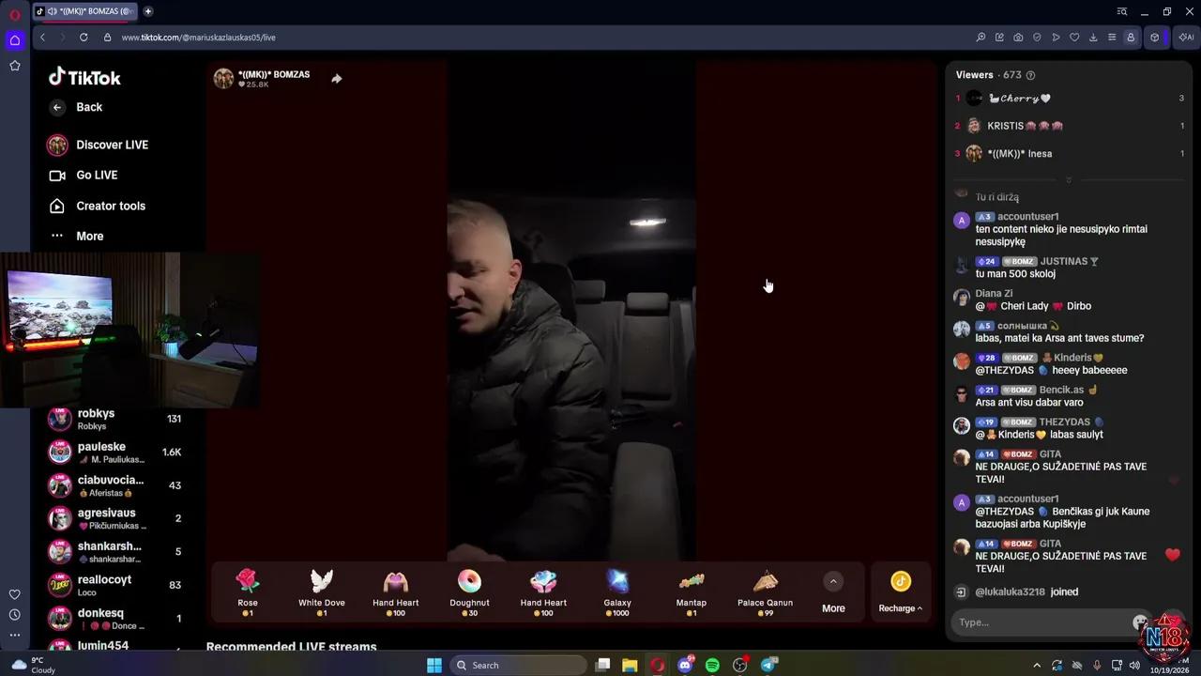Open Discord from taskbar

(x=685, y=665)
